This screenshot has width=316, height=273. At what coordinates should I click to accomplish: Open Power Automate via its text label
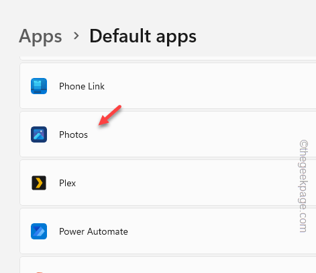93,231
